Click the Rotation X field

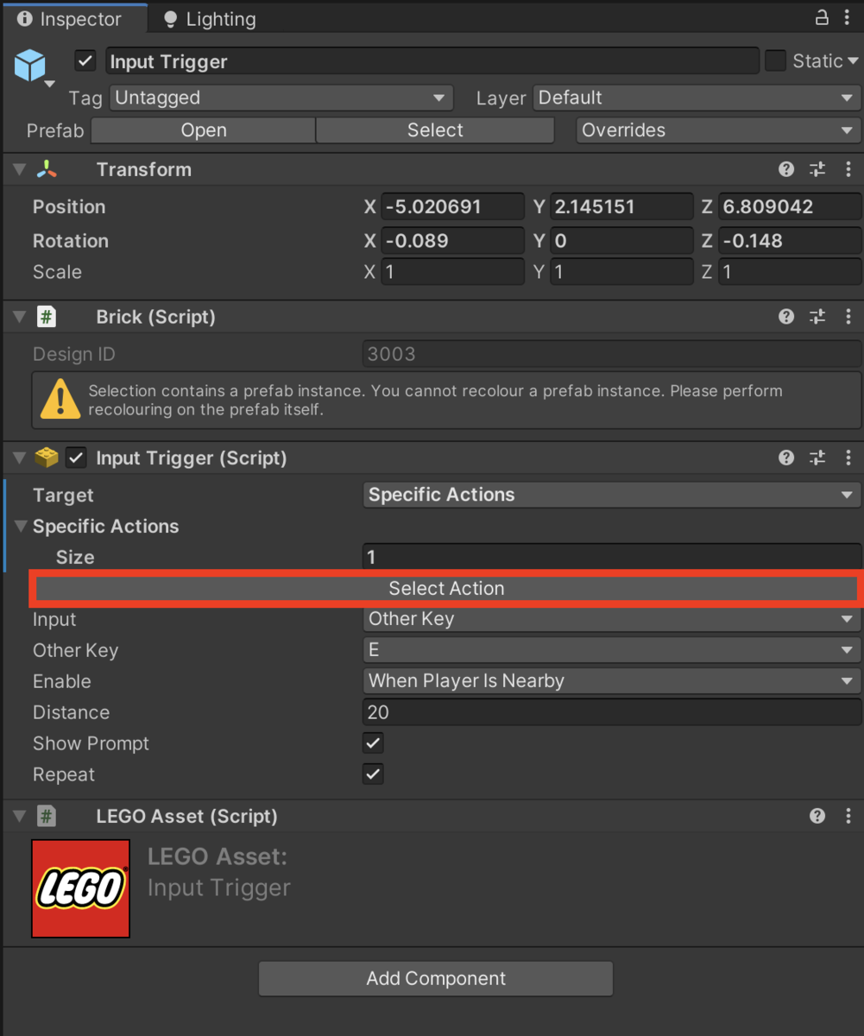tap(452, 241)
